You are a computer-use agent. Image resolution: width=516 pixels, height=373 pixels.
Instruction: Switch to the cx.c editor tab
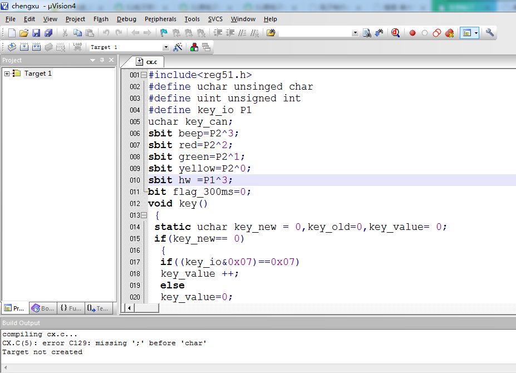[147, 62]
